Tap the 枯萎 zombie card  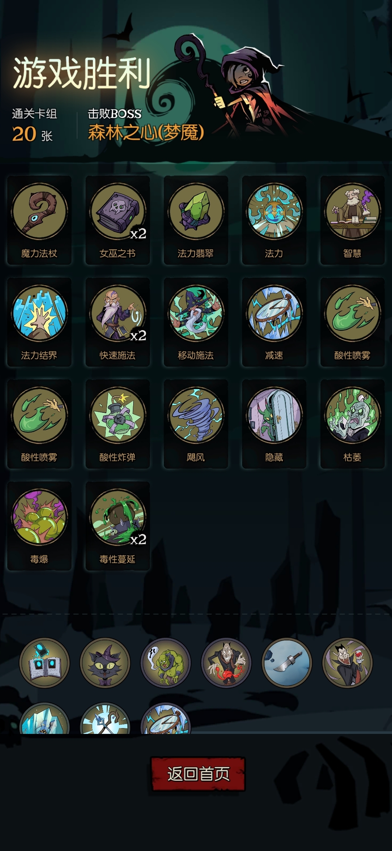pos(352,424)
